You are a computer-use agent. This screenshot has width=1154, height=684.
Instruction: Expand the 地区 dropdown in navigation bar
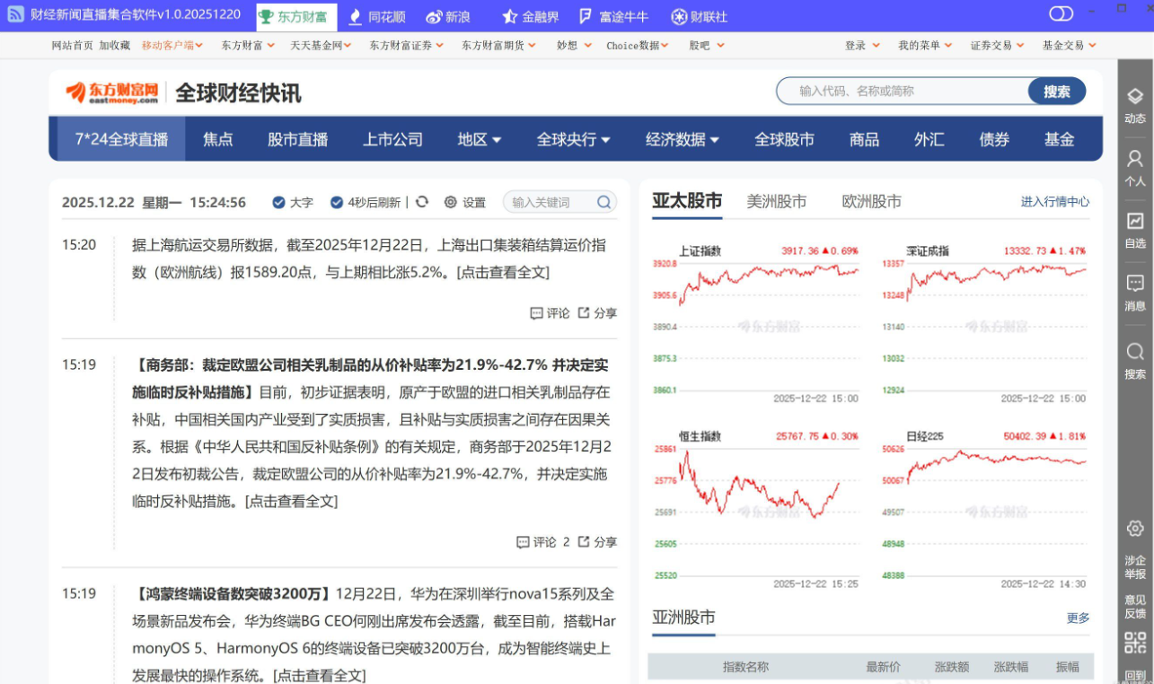(480, 139)
